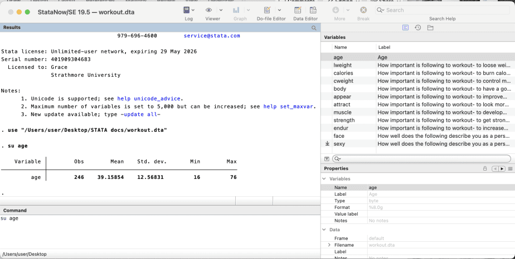This screenshot has width=515, height=259.
Task: Select the muscle variable row
Action: [x=418, y=112]
